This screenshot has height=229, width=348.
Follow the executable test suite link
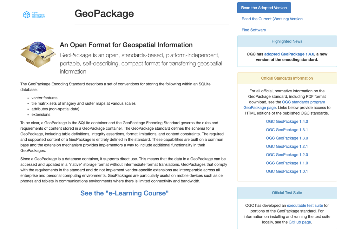tap(305, 206)
